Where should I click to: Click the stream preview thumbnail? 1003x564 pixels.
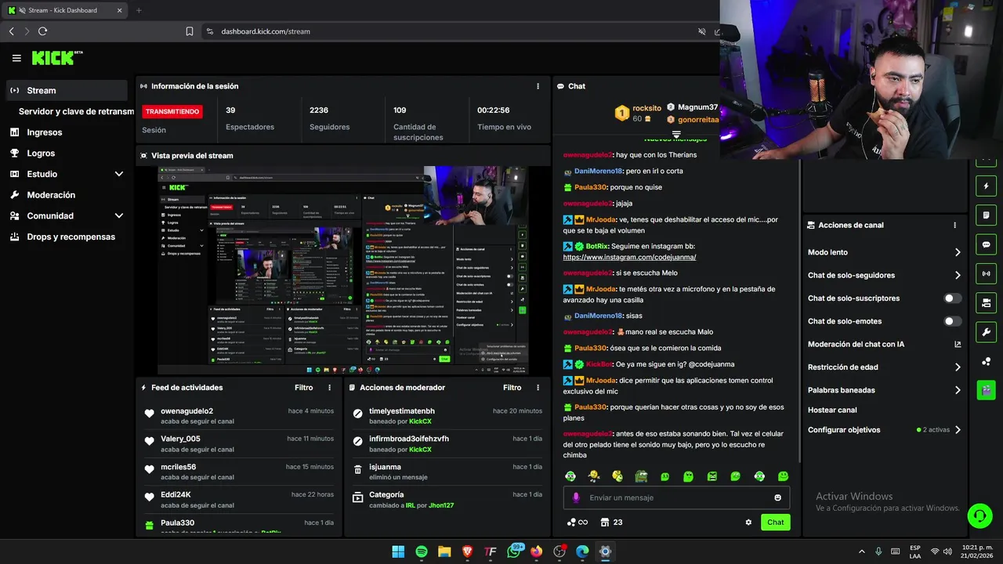[342, 270]
